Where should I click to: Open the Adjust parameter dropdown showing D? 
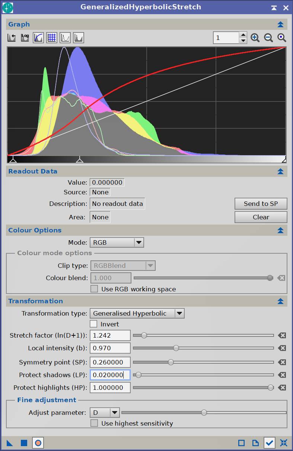point(105,413)
